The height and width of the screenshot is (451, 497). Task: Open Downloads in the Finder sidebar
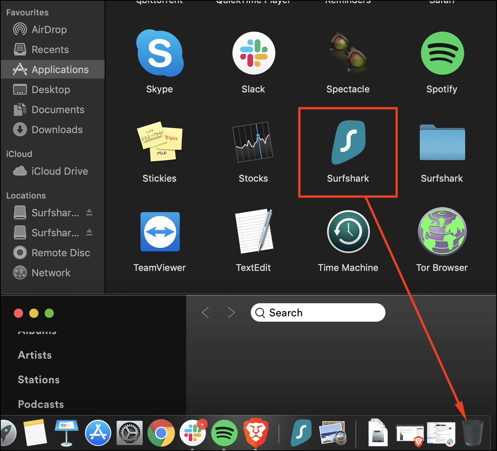52,129
